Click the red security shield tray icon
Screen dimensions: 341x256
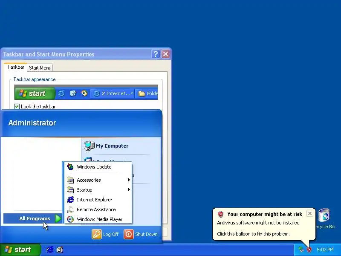point(309,250)
